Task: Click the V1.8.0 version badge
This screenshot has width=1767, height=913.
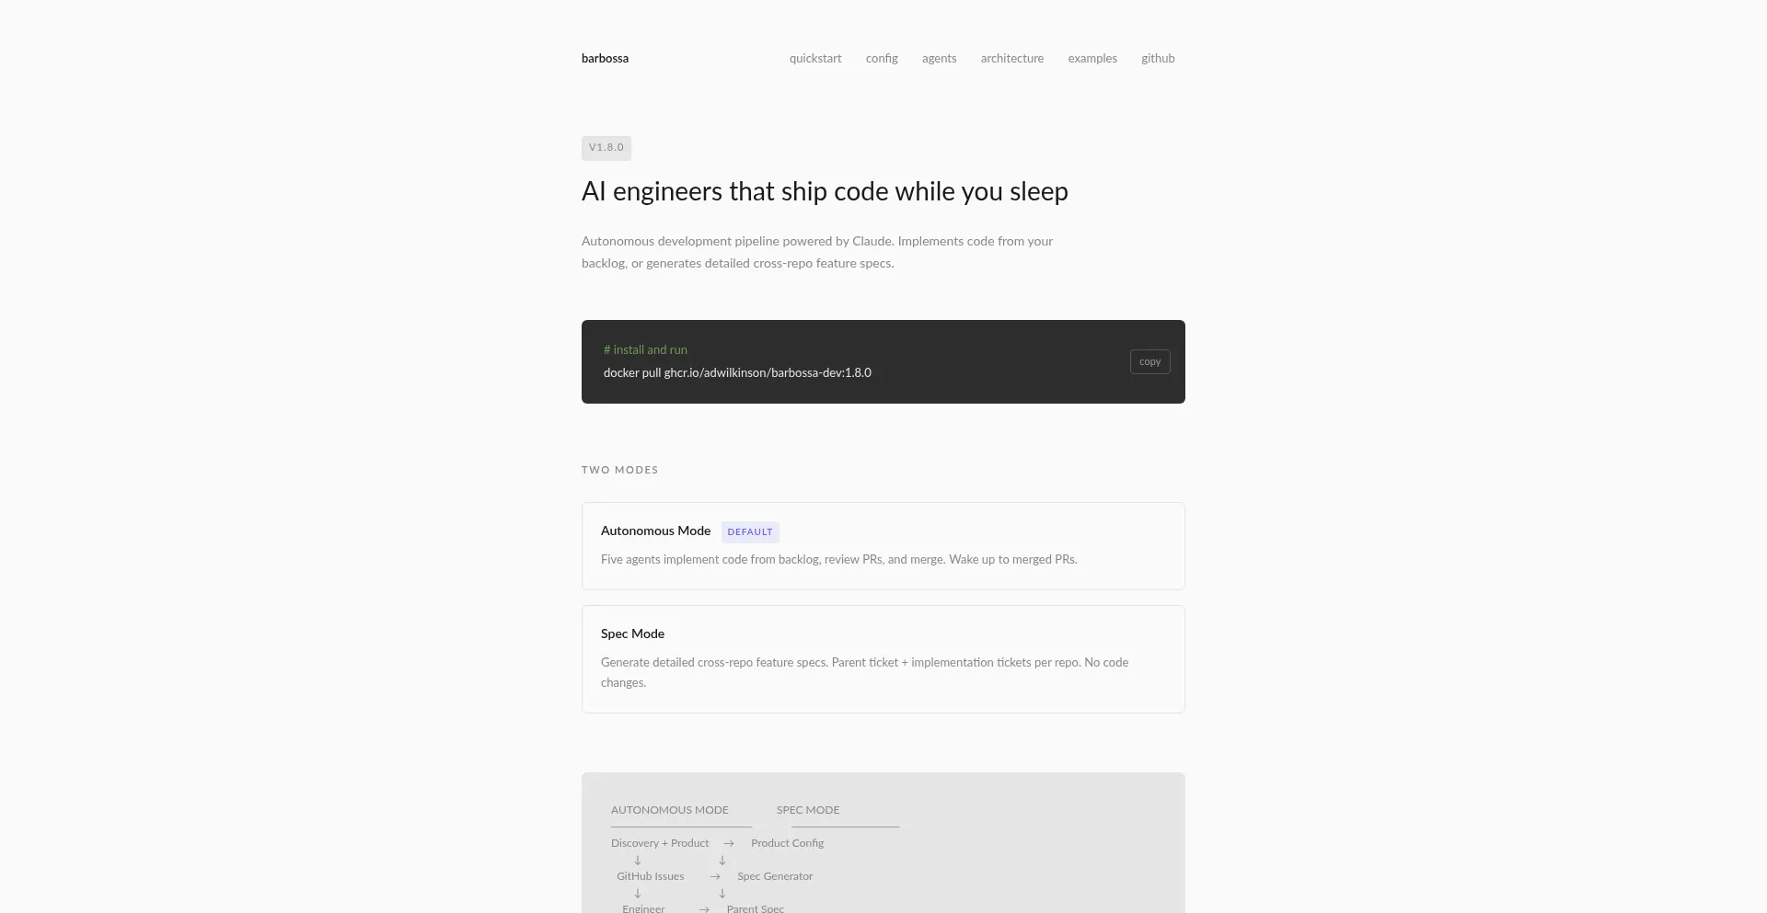Action: coord(606,148)
